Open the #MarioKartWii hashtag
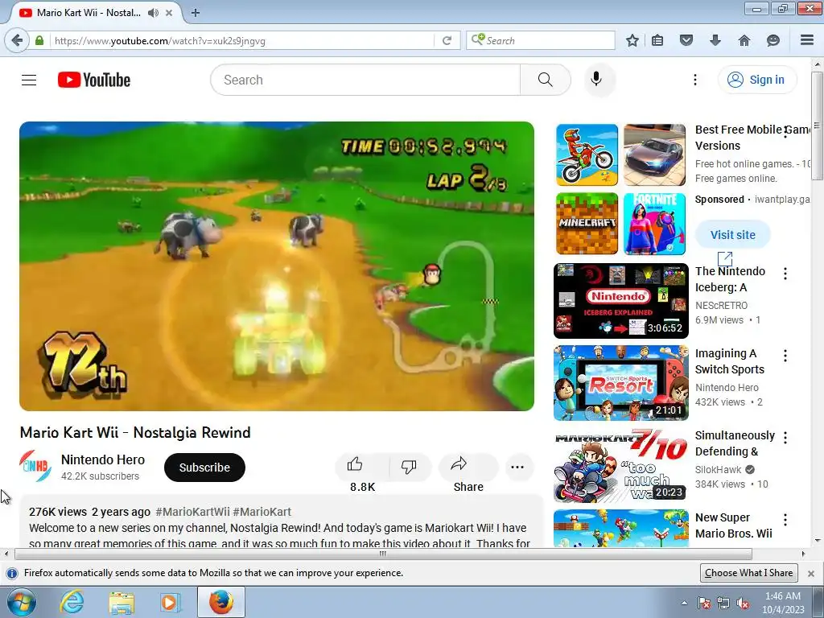Image resolution: width=824 pixels, height=618 pixels. click(x=192, y=512)
